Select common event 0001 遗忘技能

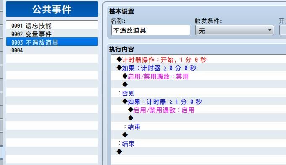click(x=52, y=25)
